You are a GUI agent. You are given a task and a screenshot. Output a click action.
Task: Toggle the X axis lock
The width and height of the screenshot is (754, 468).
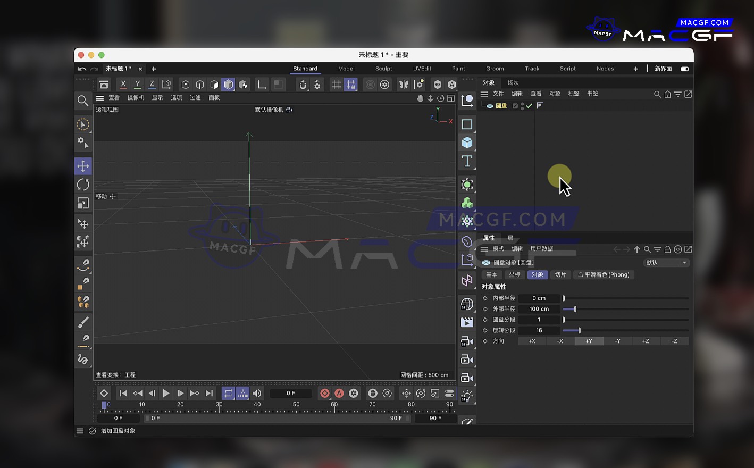click(123, 85)
